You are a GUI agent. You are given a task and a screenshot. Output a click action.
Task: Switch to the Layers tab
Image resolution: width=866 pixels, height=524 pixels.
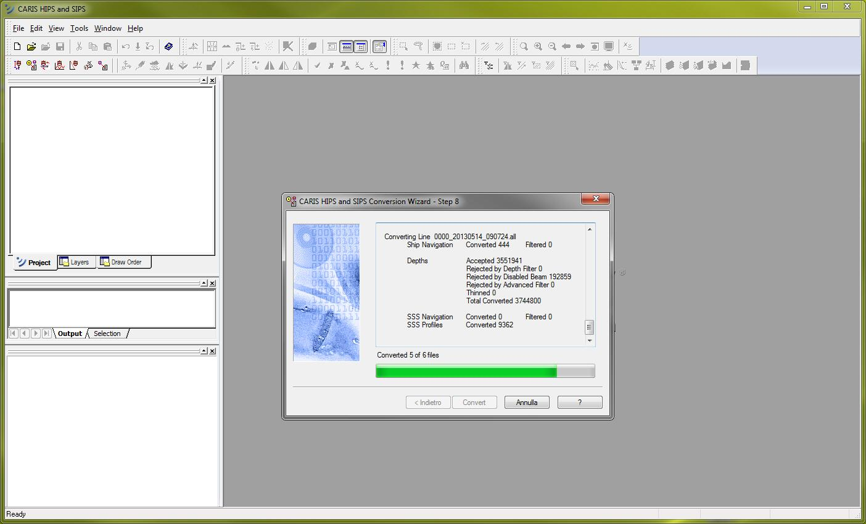(x=75, y=262)
